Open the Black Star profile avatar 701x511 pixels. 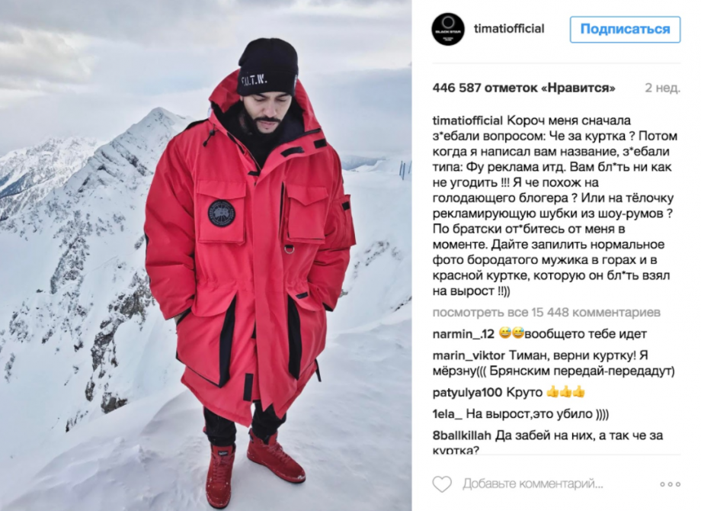[448, 29]
